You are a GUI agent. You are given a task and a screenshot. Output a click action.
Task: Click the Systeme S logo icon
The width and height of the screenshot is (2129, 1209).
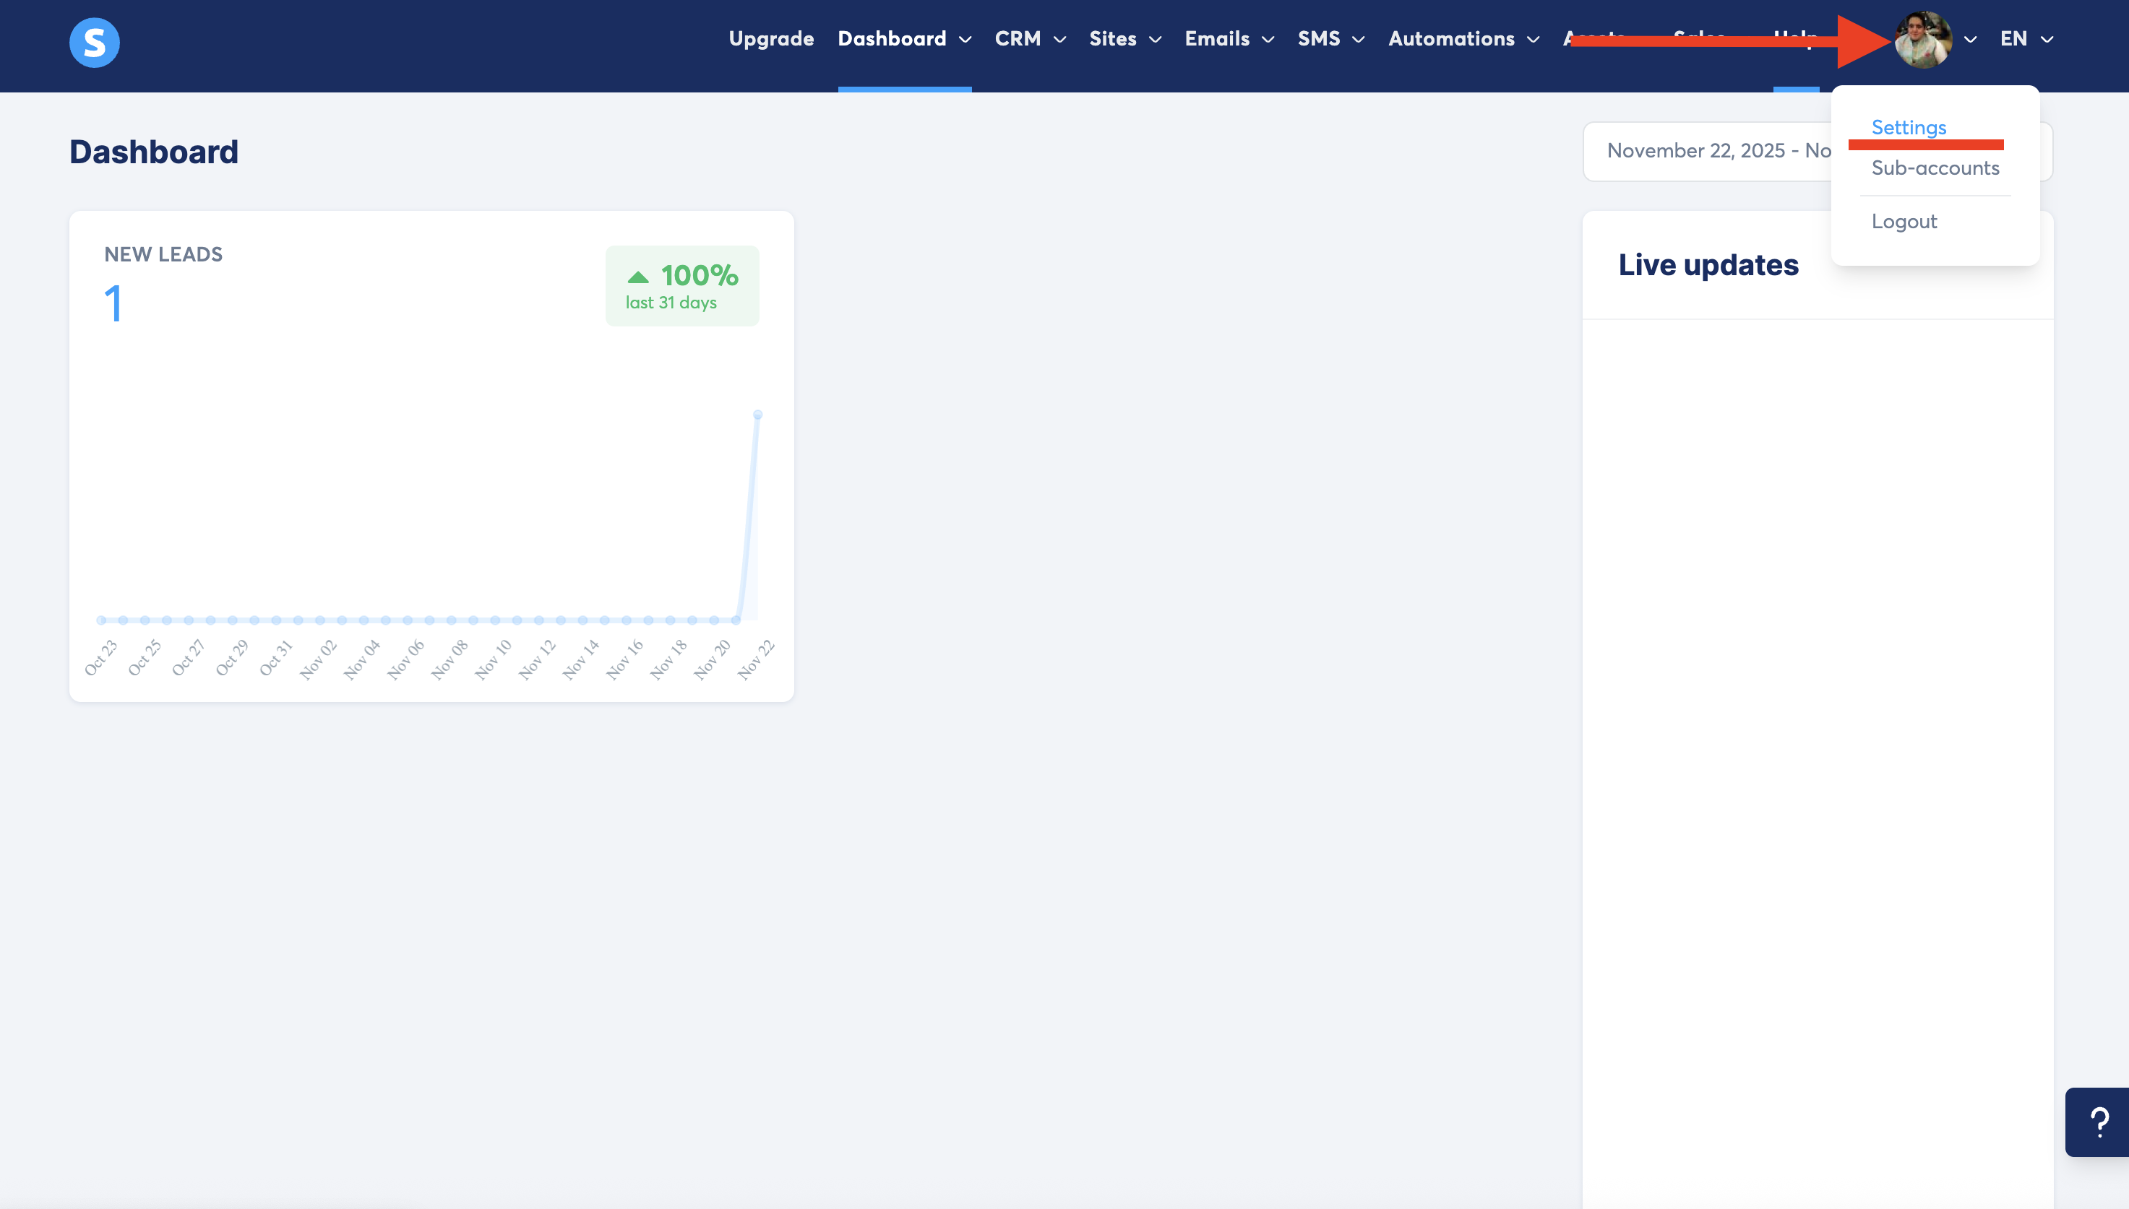tap(94, 41)
